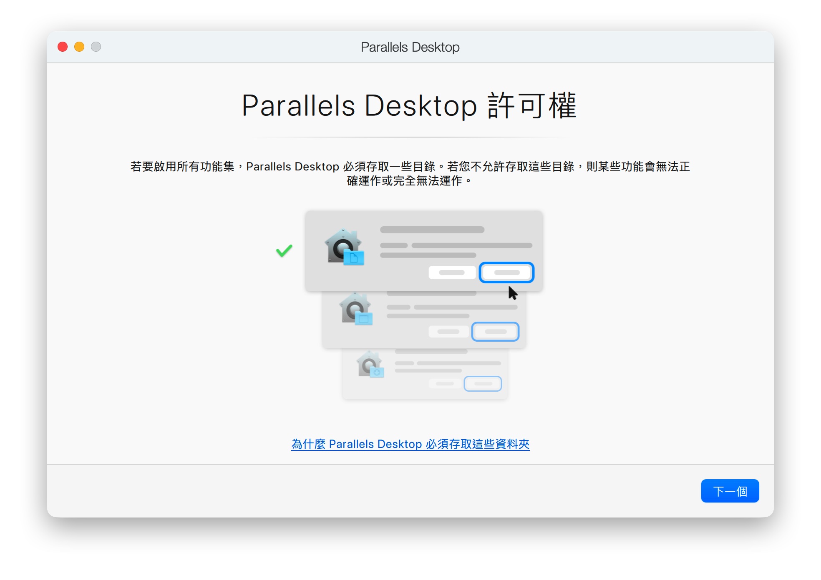Click the top permission card's title placeholder bar

432,230
